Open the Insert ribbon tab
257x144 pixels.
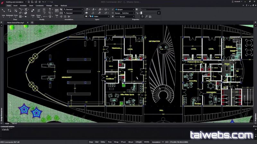click(15, 5)
